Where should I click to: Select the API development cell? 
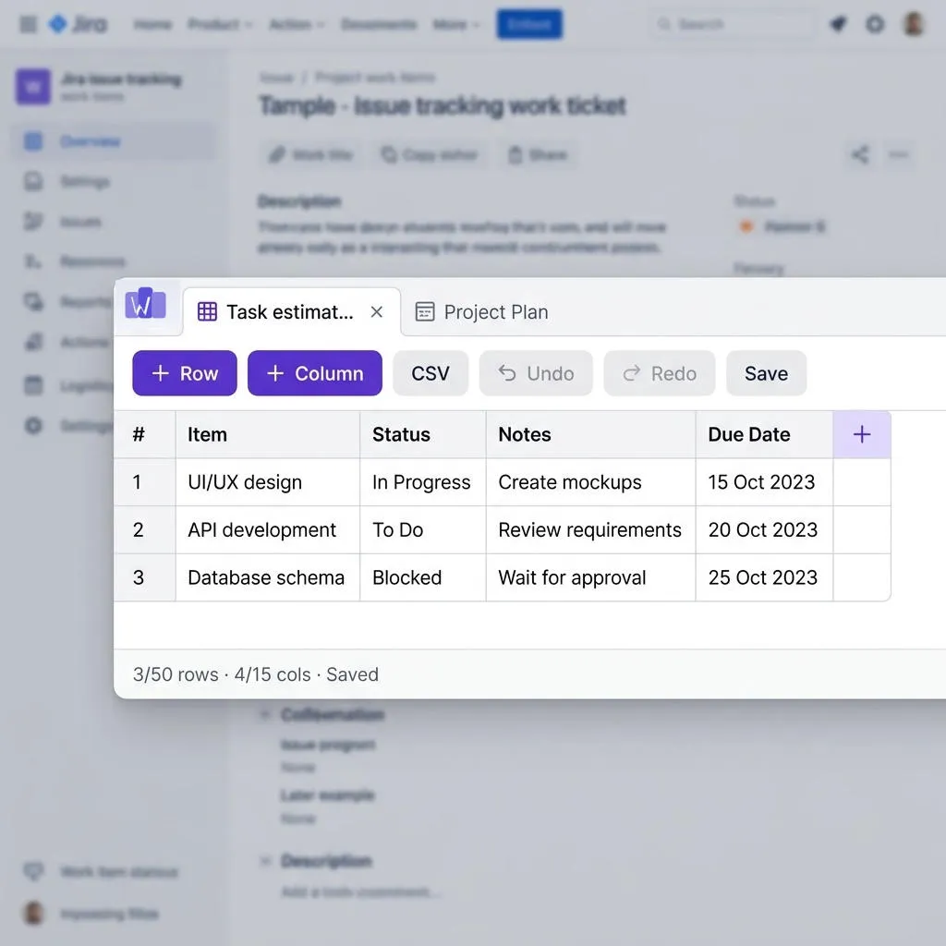click(267, 529)
